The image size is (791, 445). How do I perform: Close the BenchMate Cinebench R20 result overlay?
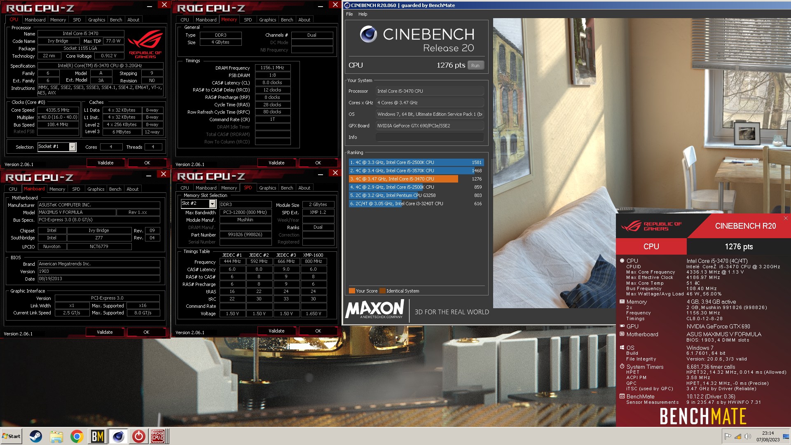[x=786, y=218]
